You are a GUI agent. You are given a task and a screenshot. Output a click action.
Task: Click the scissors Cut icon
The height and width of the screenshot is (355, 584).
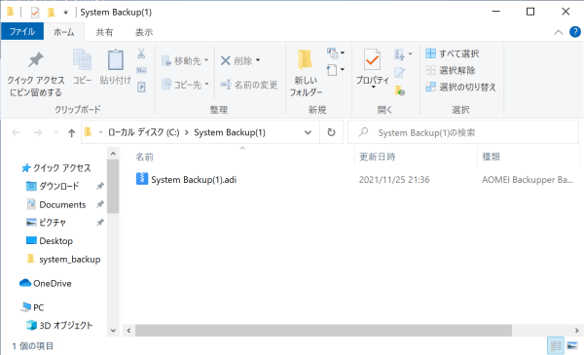[141, 53]
